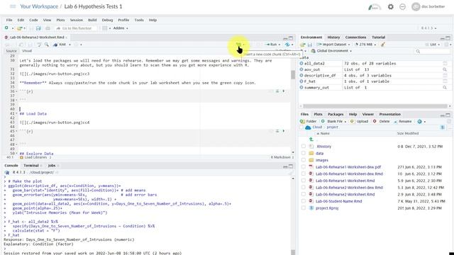Save all open documents icon in main toolbar

pyautogui.click(x=38, y=28)
